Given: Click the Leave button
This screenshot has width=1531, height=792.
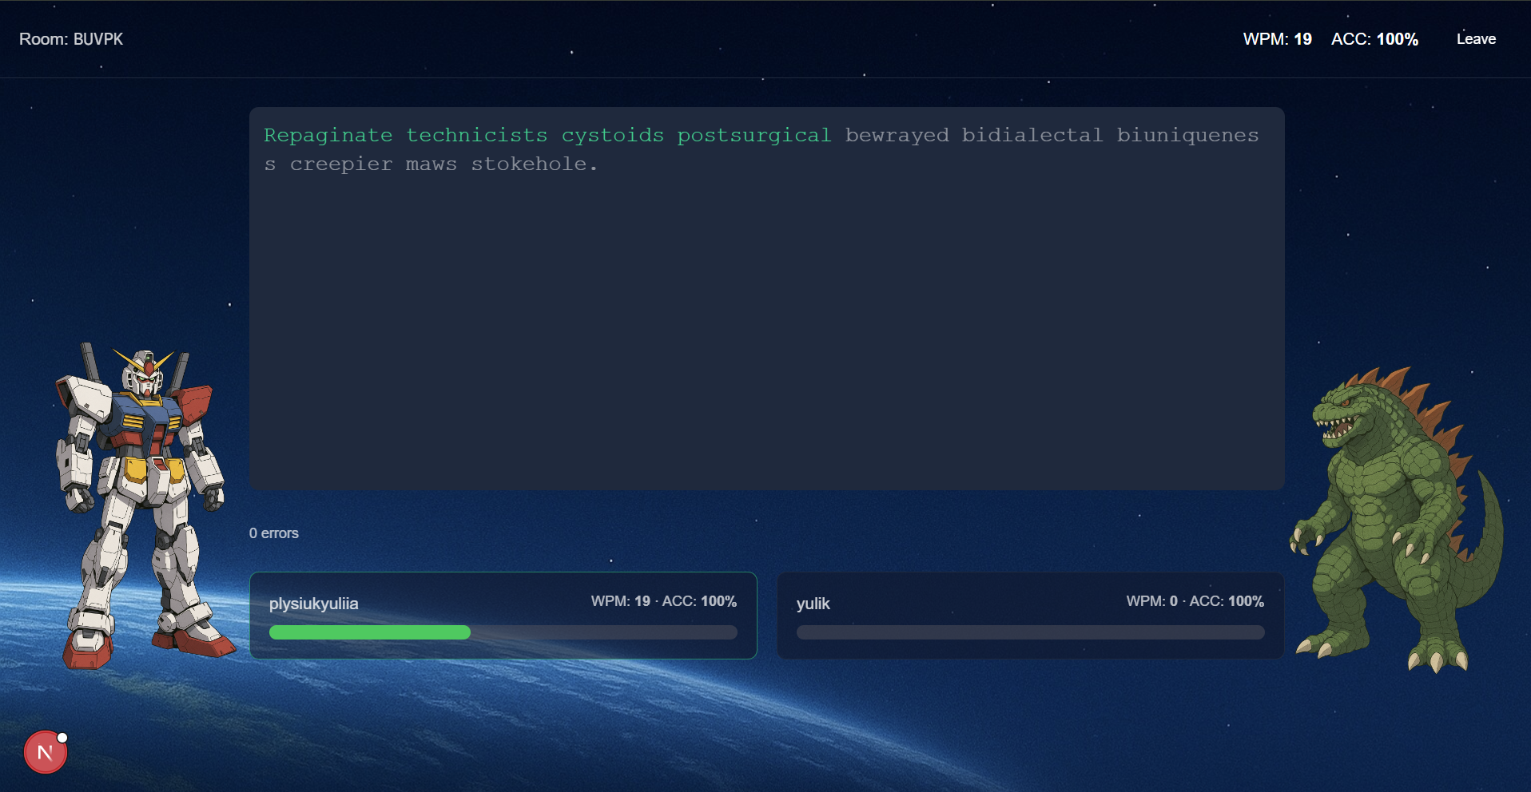Looking at the screenshot, I should [1476, 39].
